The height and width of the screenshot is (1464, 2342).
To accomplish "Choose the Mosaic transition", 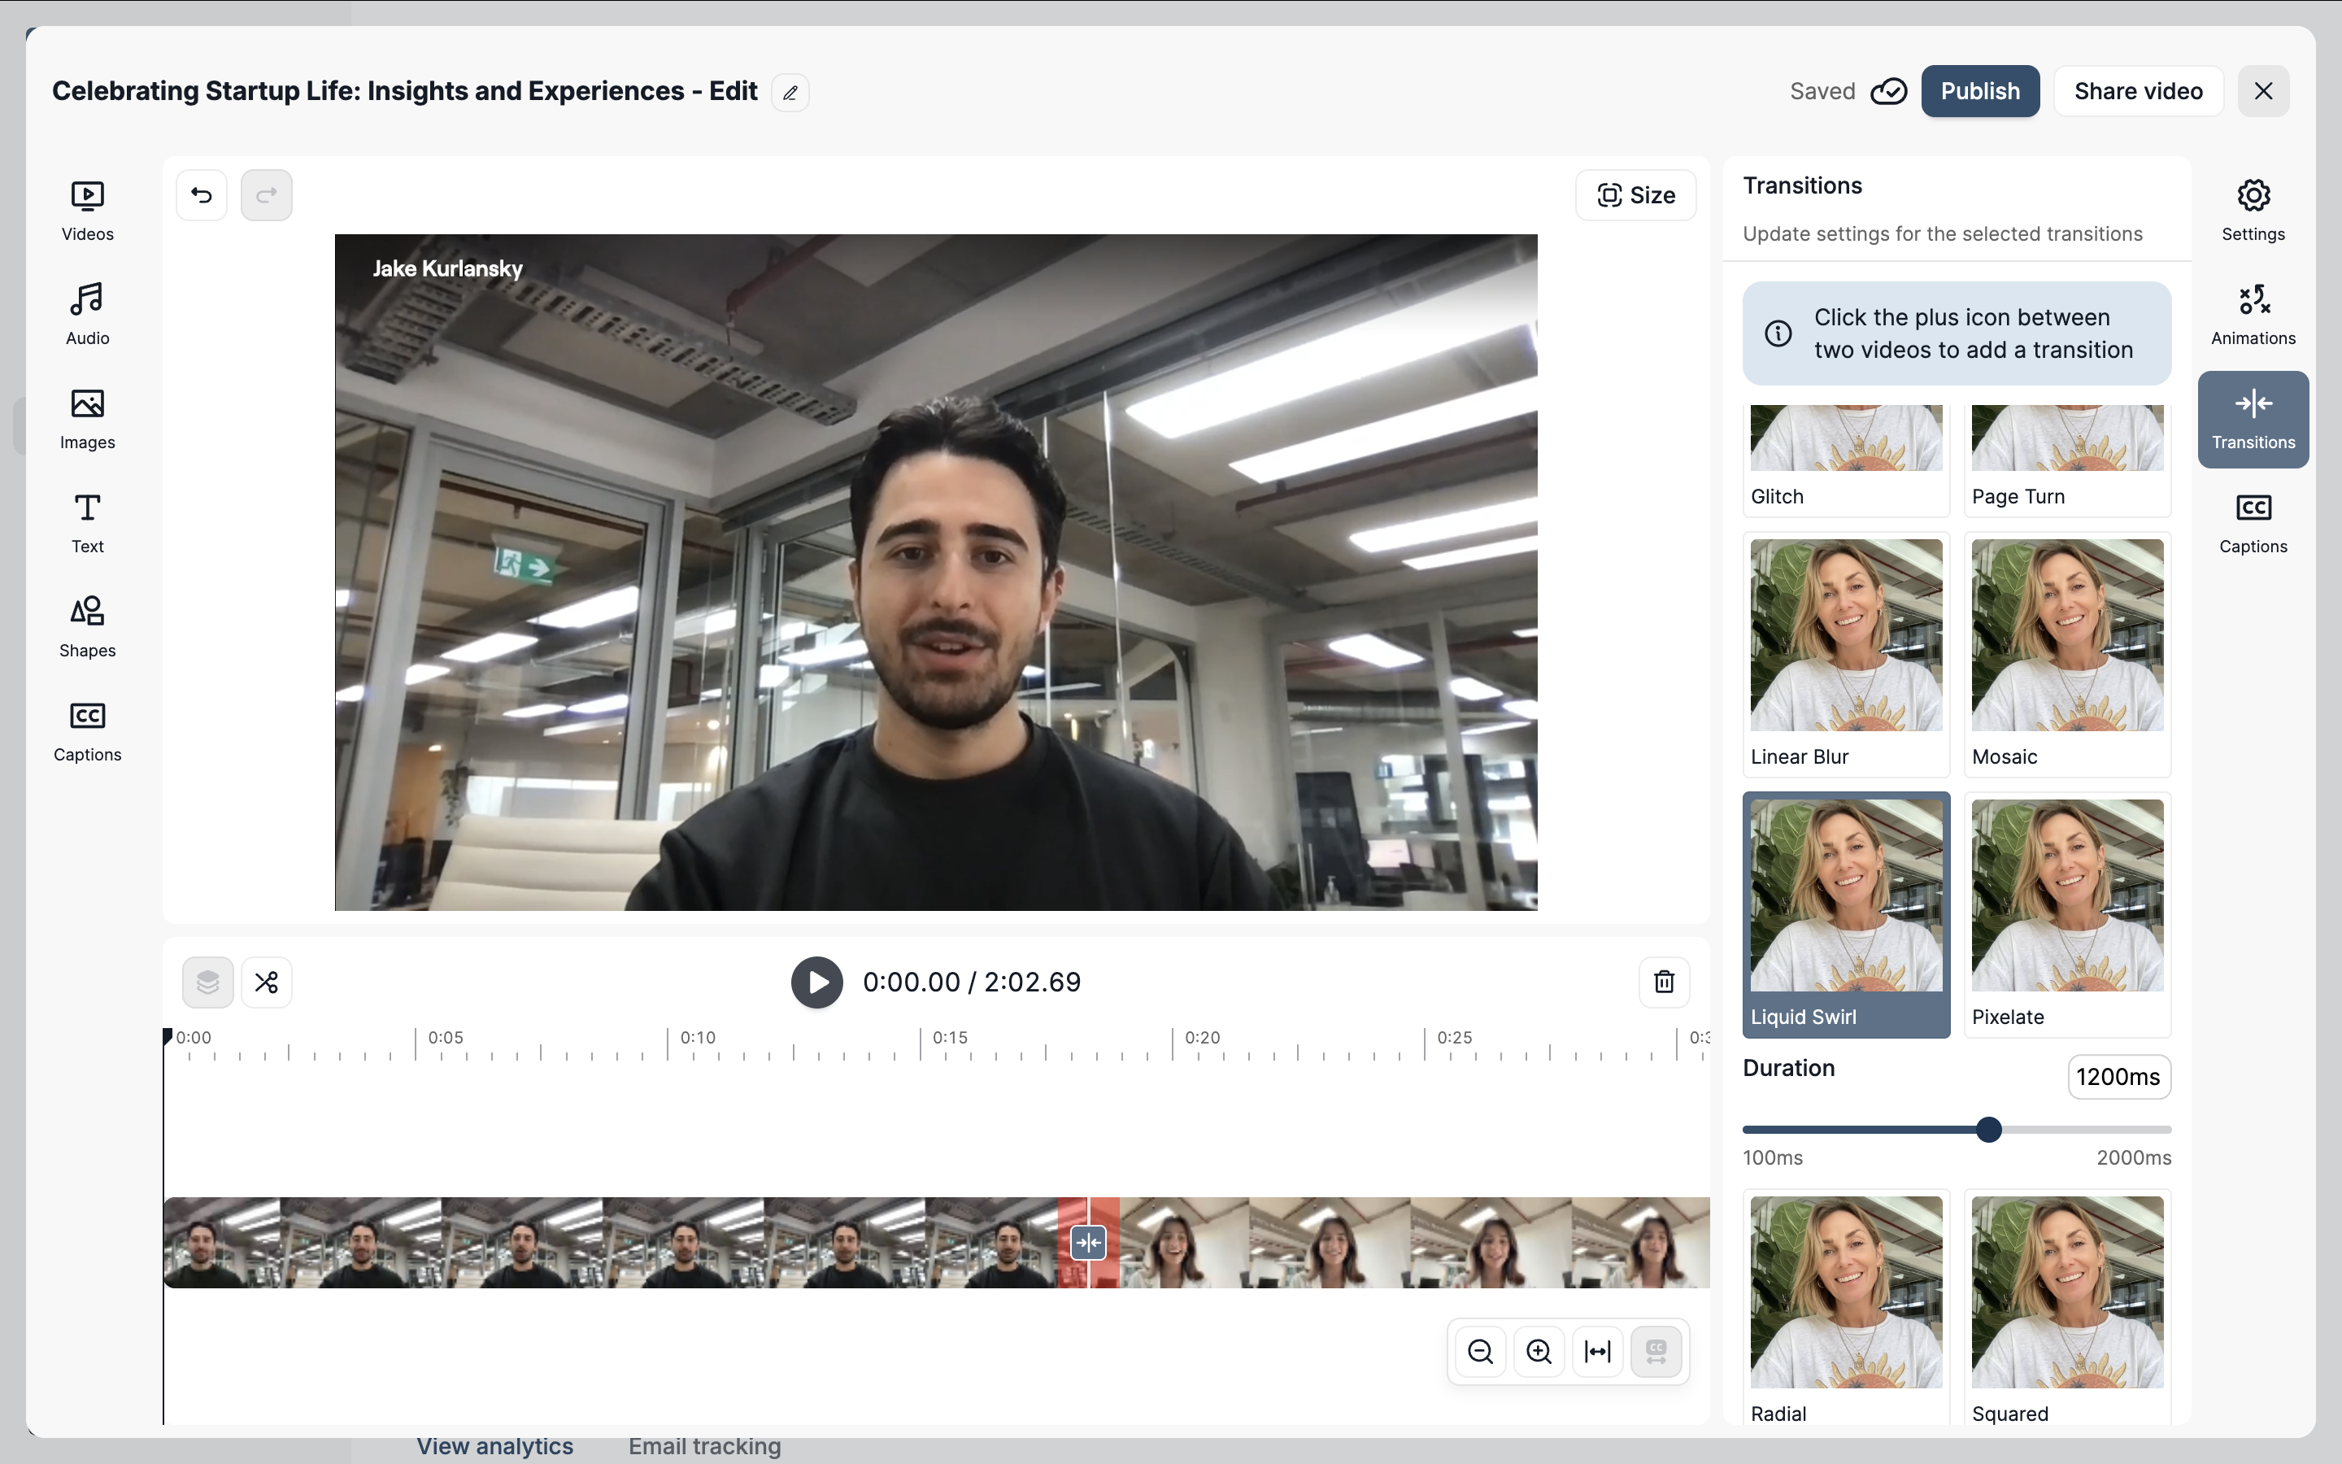I will tap(2067, 655).
